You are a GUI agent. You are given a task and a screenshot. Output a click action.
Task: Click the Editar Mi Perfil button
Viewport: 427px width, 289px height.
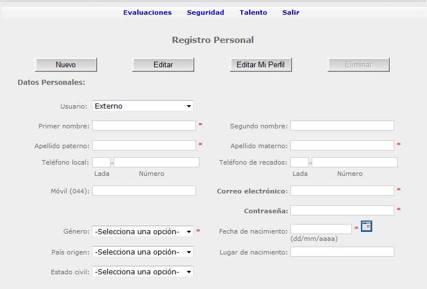(x=260, y=64)
